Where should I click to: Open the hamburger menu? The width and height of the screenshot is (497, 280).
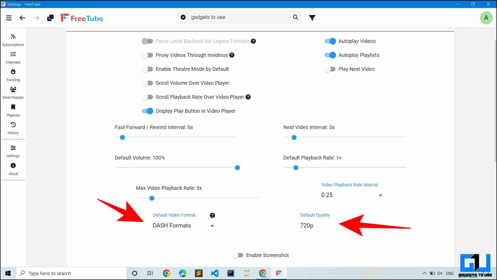point(9,18)
